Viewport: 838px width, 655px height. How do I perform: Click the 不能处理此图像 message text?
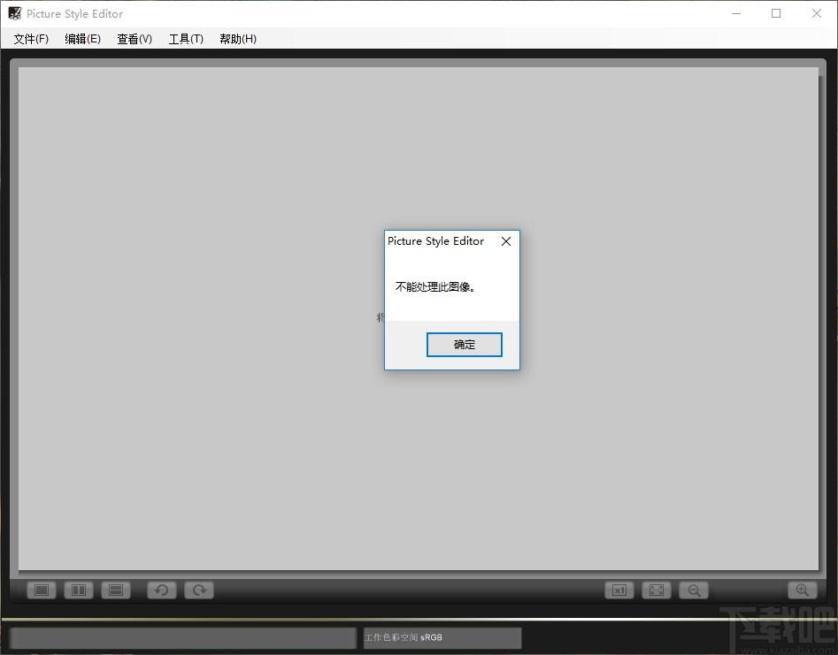(x=435, y=286)
